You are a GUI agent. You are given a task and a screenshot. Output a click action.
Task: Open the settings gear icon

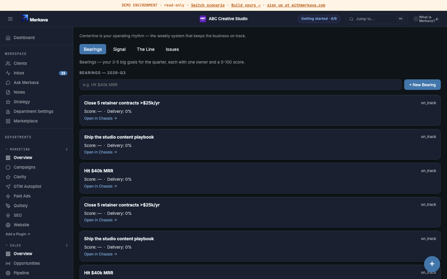[416, 19]
